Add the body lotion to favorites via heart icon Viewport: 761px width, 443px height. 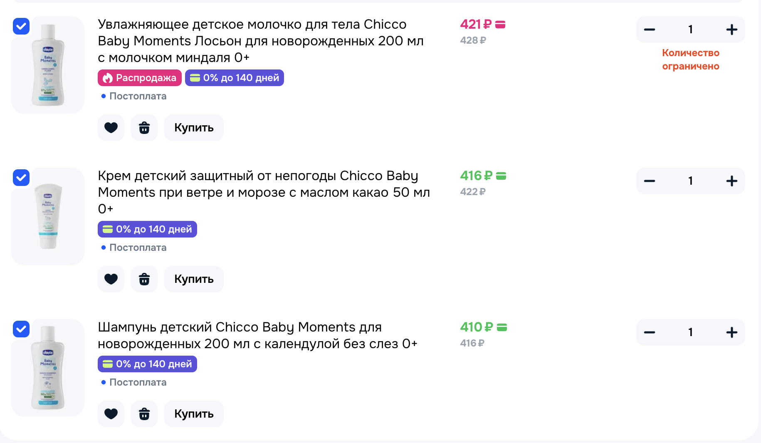pos(111,128)
